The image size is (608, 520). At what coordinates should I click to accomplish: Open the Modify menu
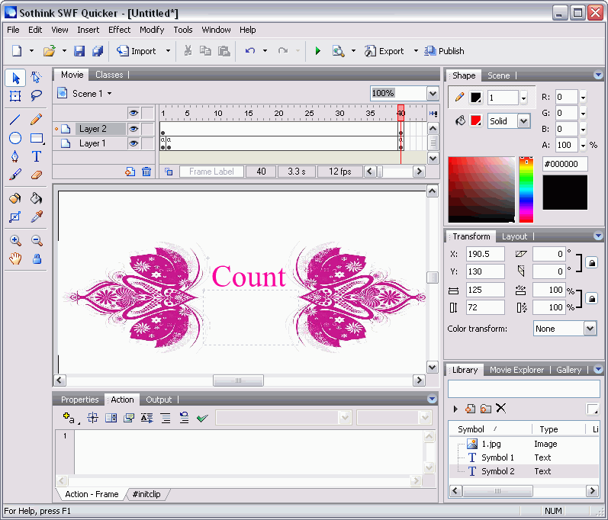tap(152, 30)
